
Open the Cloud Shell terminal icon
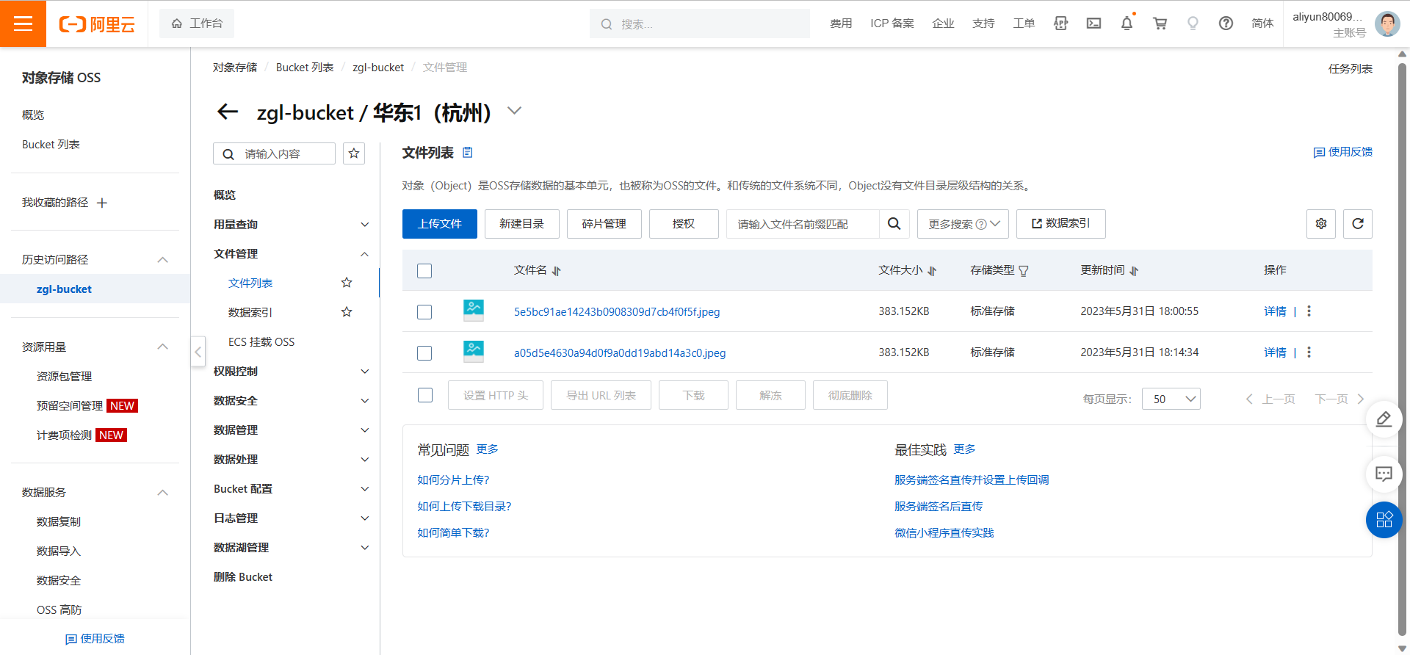(x=1093, y=23)
